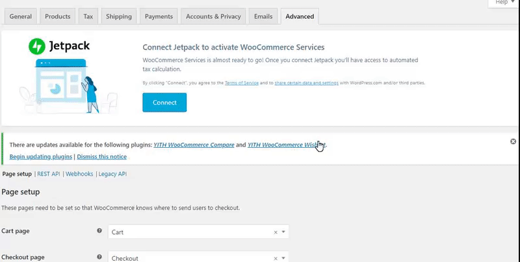Open the General settings tab
The image size is (520, 262).
pos(21,17)
